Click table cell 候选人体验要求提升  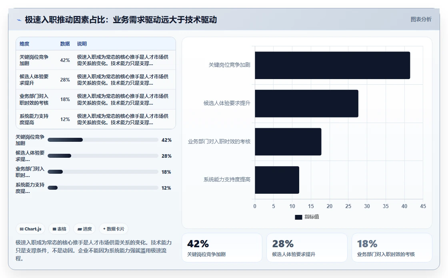[x=34, y=80]
